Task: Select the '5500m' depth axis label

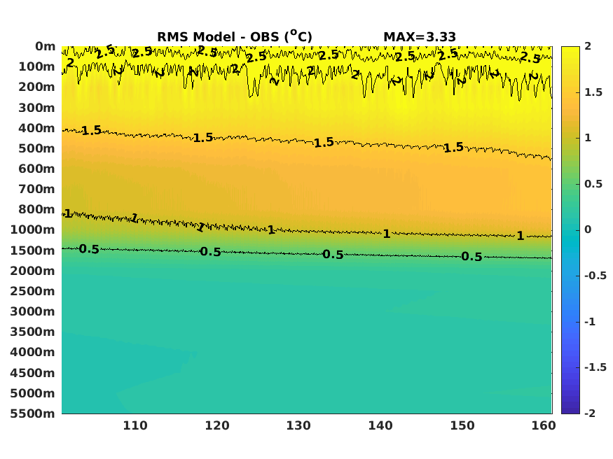Action: (x=33, y=414)
